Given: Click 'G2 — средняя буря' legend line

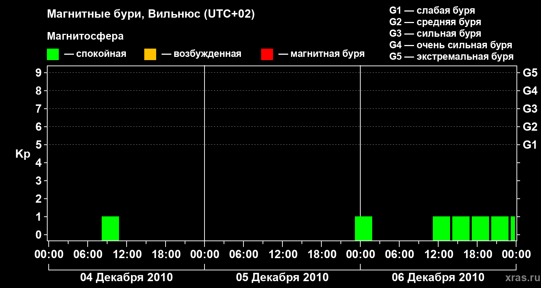Looking at the screenshot, I should (435, 22).
